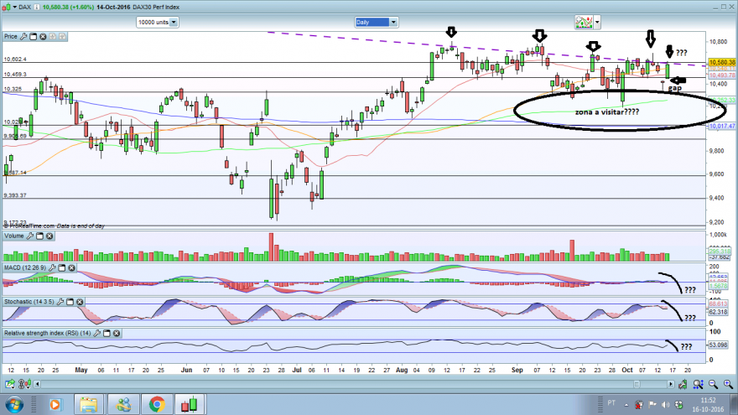
Task: Click right arrow of time scrollbar
Action: point(670,385)
